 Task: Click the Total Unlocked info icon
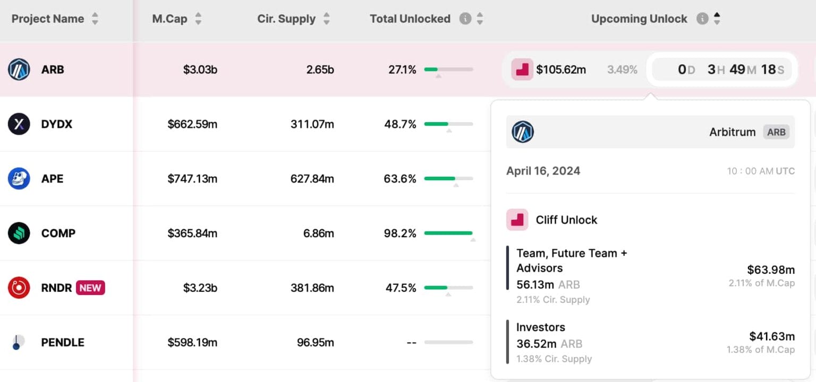point(465,19)
